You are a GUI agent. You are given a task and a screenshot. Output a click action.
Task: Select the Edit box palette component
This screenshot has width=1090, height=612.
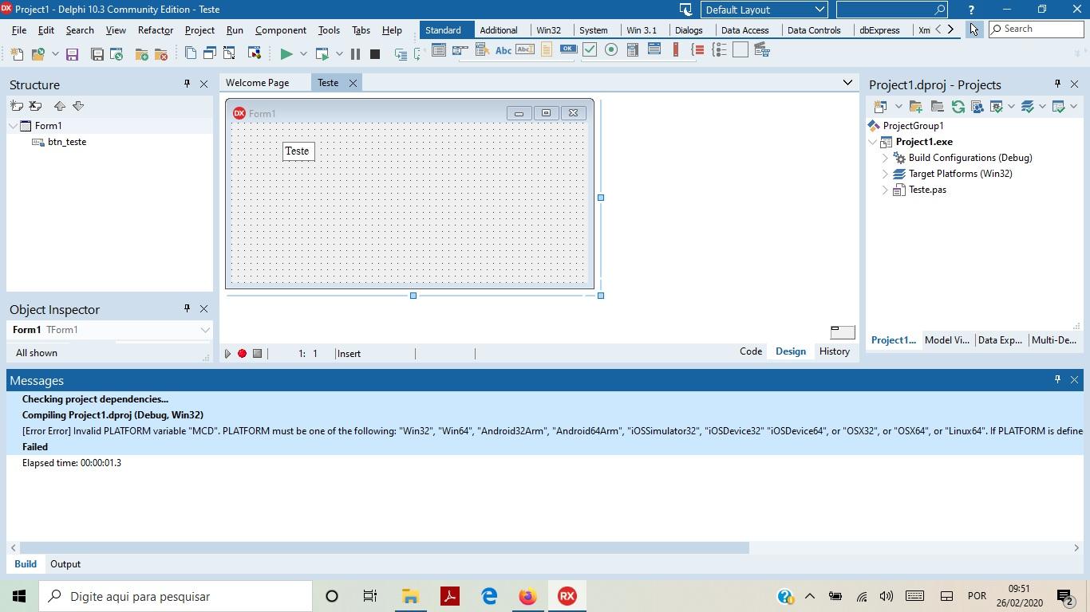(525, 50)
